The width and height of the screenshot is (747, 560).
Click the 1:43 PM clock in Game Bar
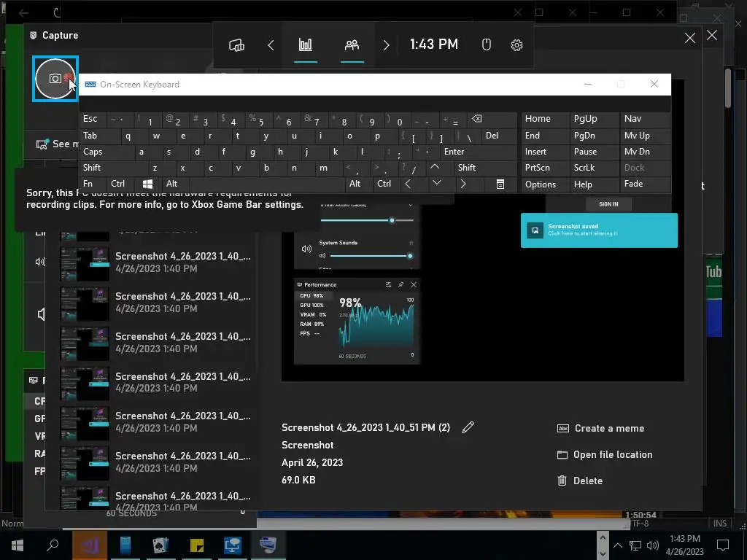tap(433, 44)
